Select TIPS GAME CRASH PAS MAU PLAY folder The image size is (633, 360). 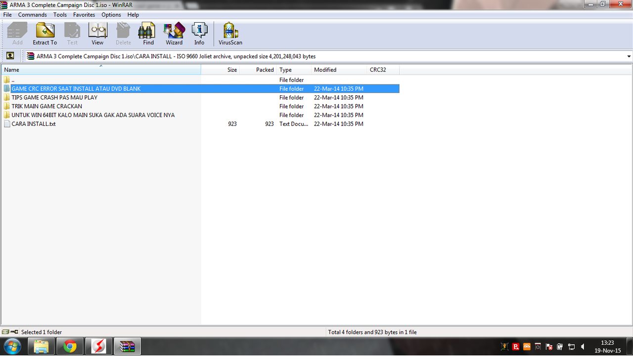point(200,98)
